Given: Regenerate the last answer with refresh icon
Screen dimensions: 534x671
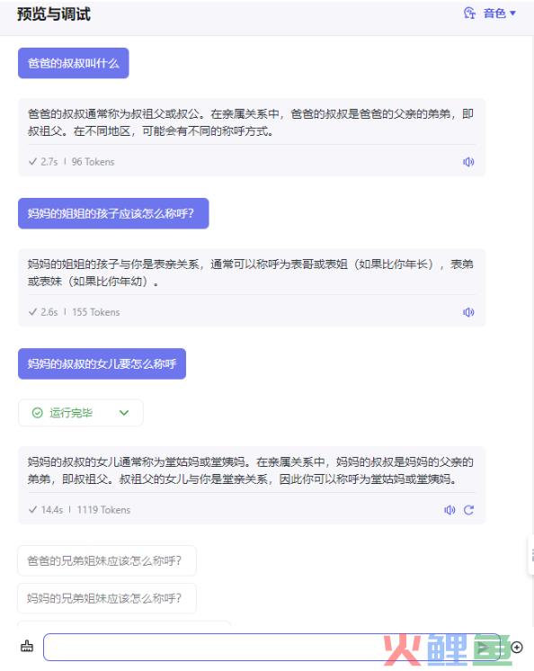Looking at the screenshot, I should [x=468, y=510].
